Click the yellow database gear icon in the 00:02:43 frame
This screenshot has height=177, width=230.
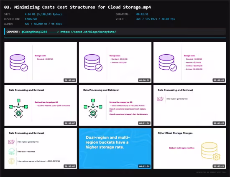(x=211, y=151)
